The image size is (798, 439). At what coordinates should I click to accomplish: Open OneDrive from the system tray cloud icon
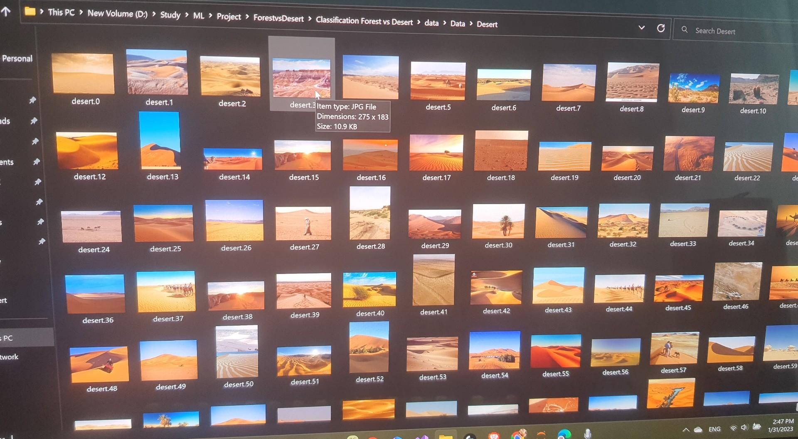tap(698, 429)
